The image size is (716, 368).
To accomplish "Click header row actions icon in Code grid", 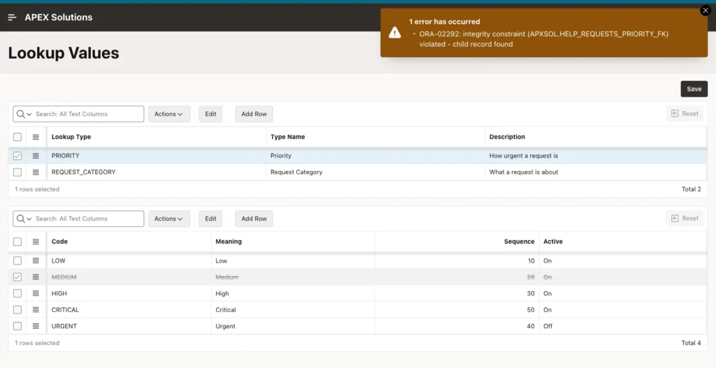I will click(36, 242).
